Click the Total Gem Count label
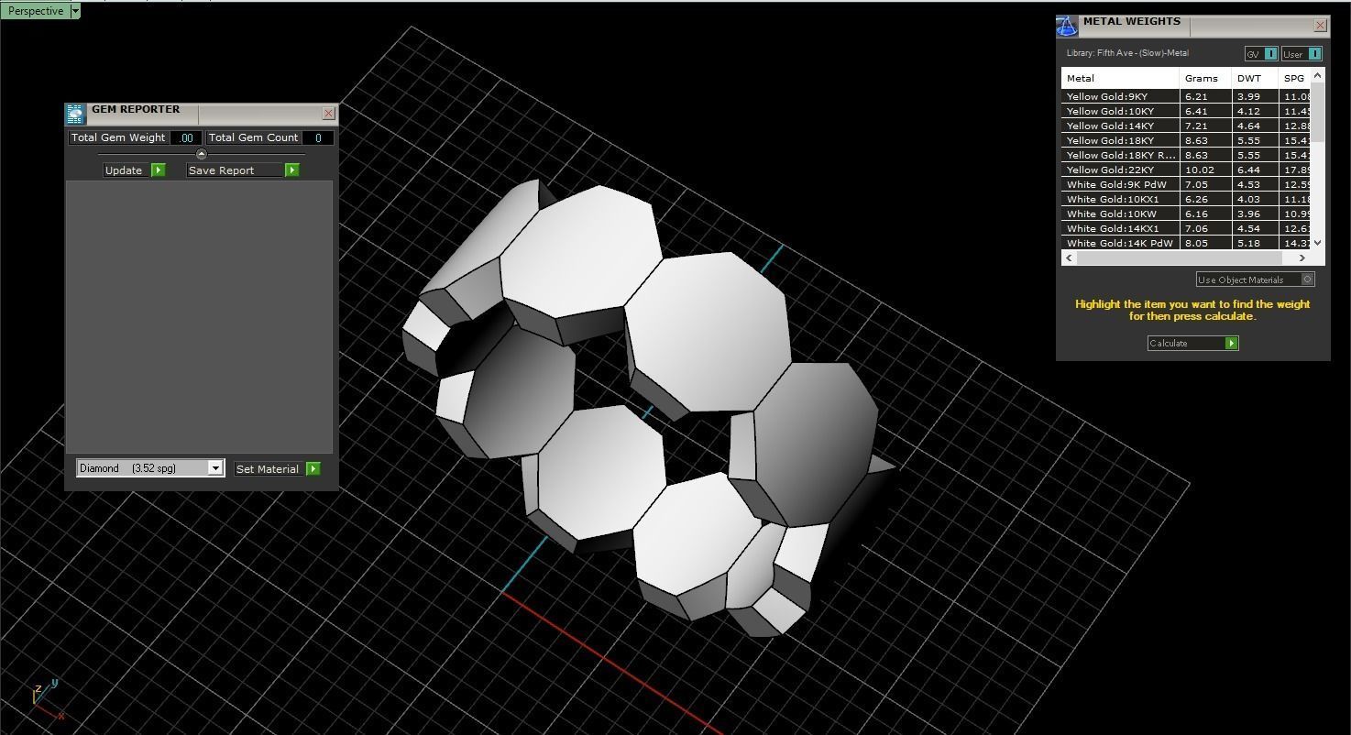1351x735 pixels. coord(253,138)
